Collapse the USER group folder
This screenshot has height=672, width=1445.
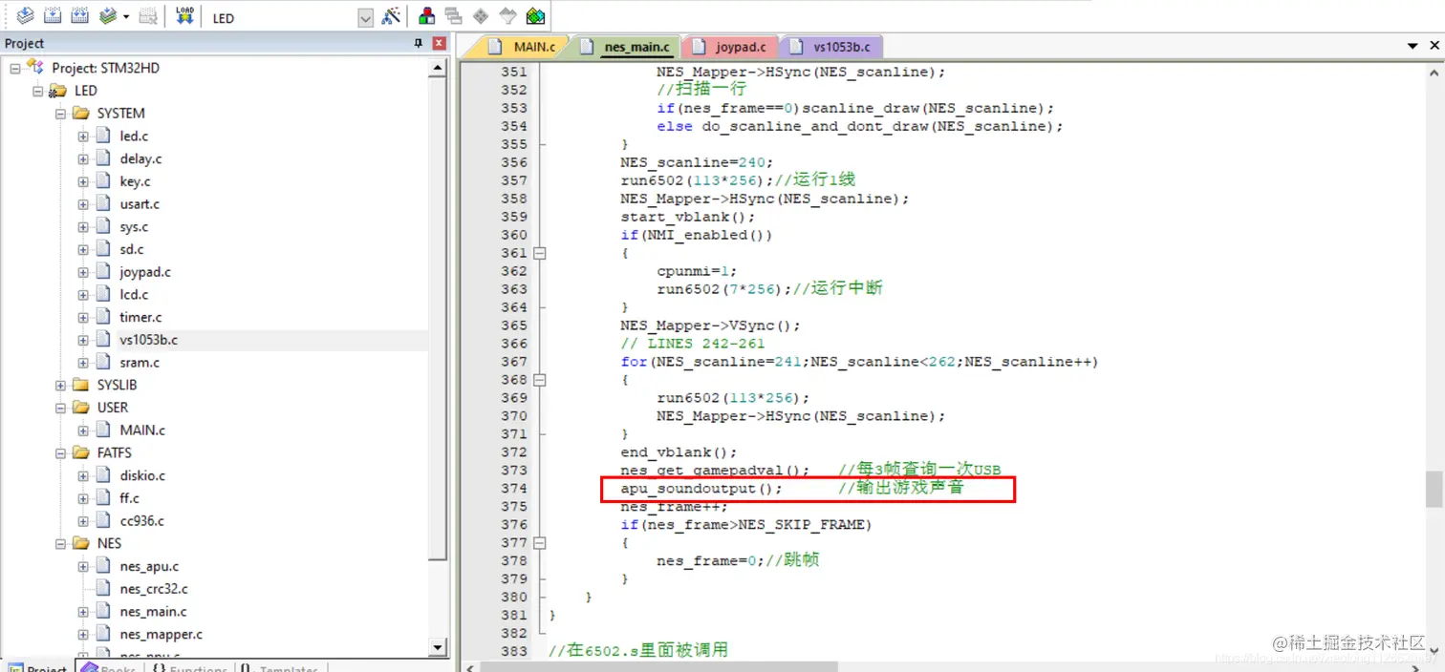click(x=60, y=408)
